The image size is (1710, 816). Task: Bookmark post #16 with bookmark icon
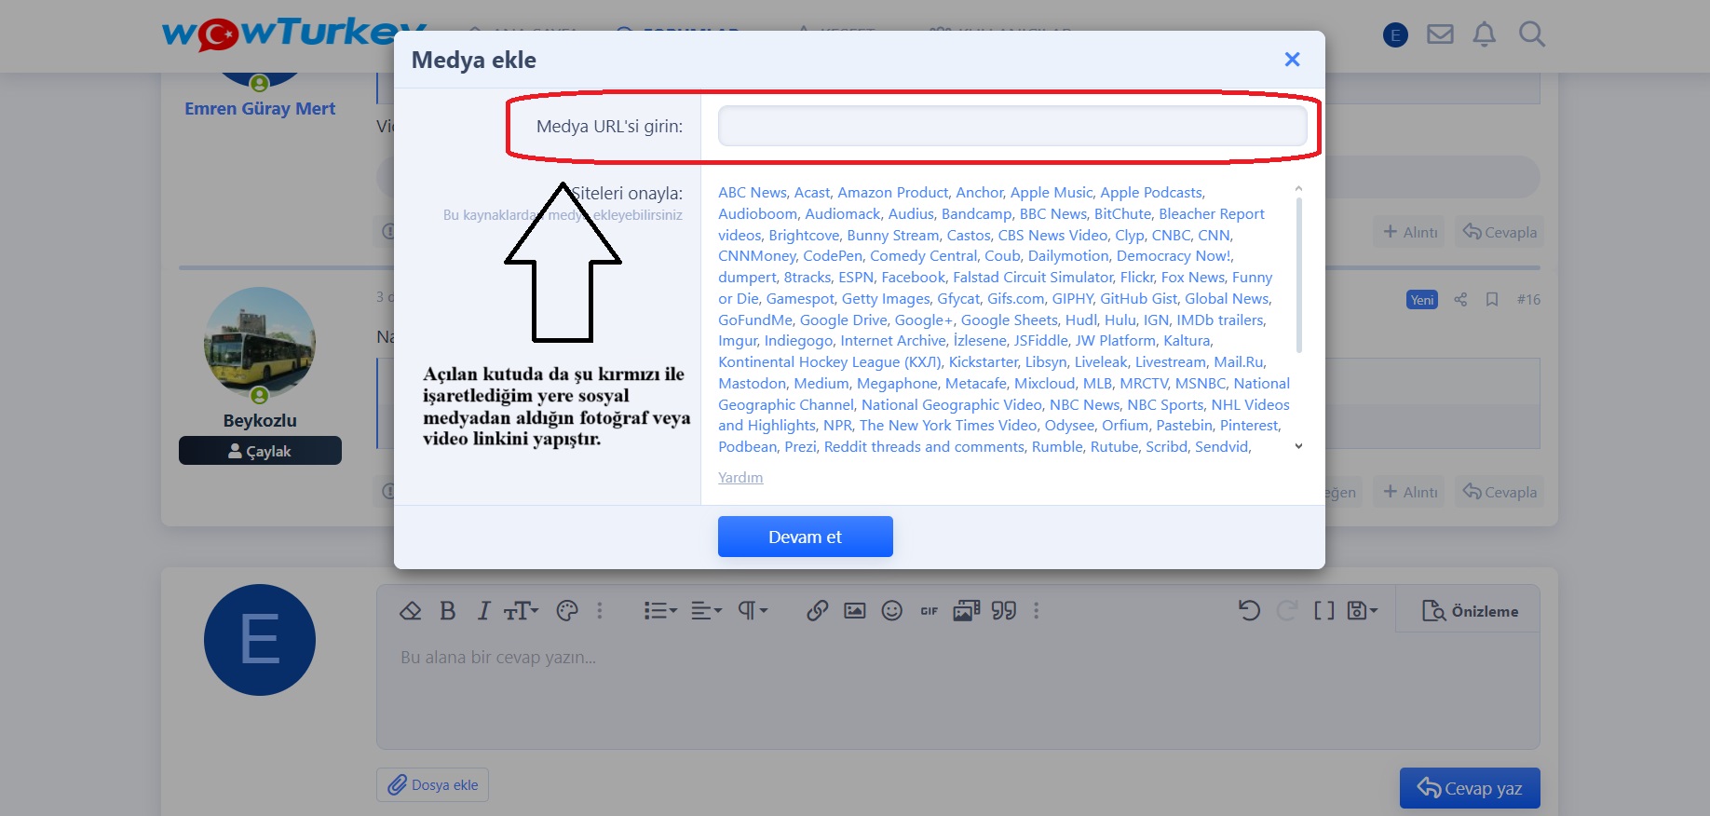tap(1492, 299)
